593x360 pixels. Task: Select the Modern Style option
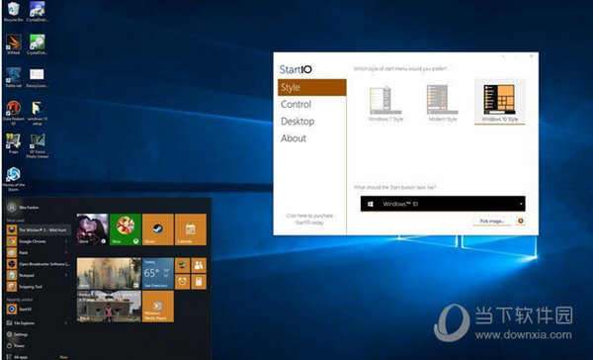pyautogui.click(x=443, y=103)
